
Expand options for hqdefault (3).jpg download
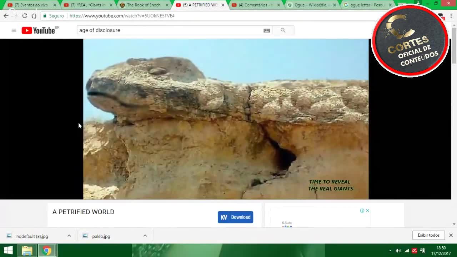[x=69, y=236]
